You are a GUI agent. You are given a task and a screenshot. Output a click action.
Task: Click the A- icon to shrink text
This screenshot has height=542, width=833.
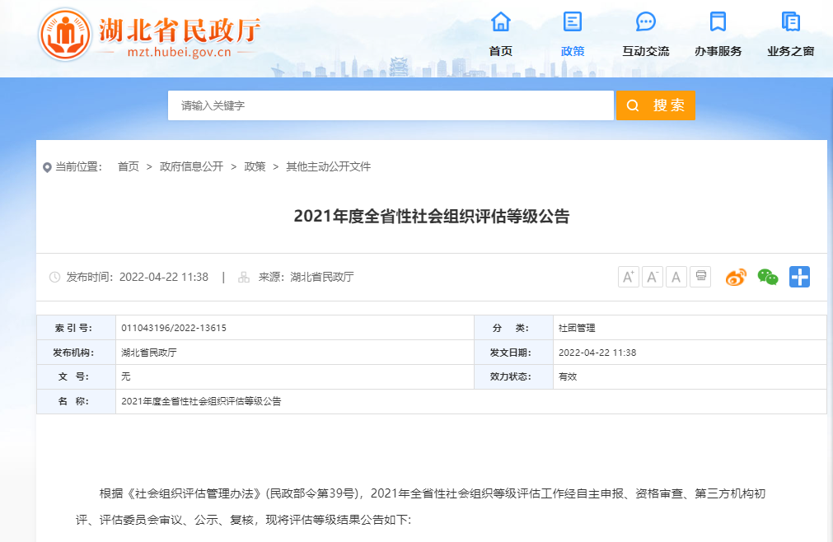point(652,276)
